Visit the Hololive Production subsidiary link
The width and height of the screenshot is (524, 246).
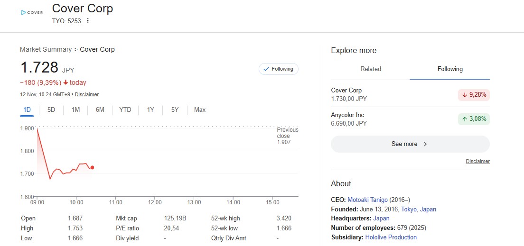click(391, 237)
